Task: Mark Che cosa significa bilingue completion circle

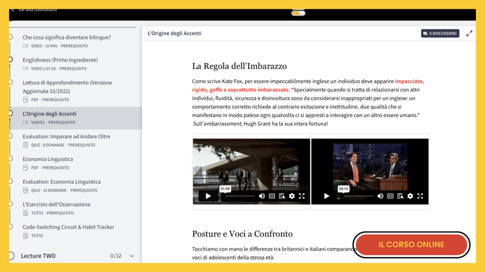Action: (10, 37)
